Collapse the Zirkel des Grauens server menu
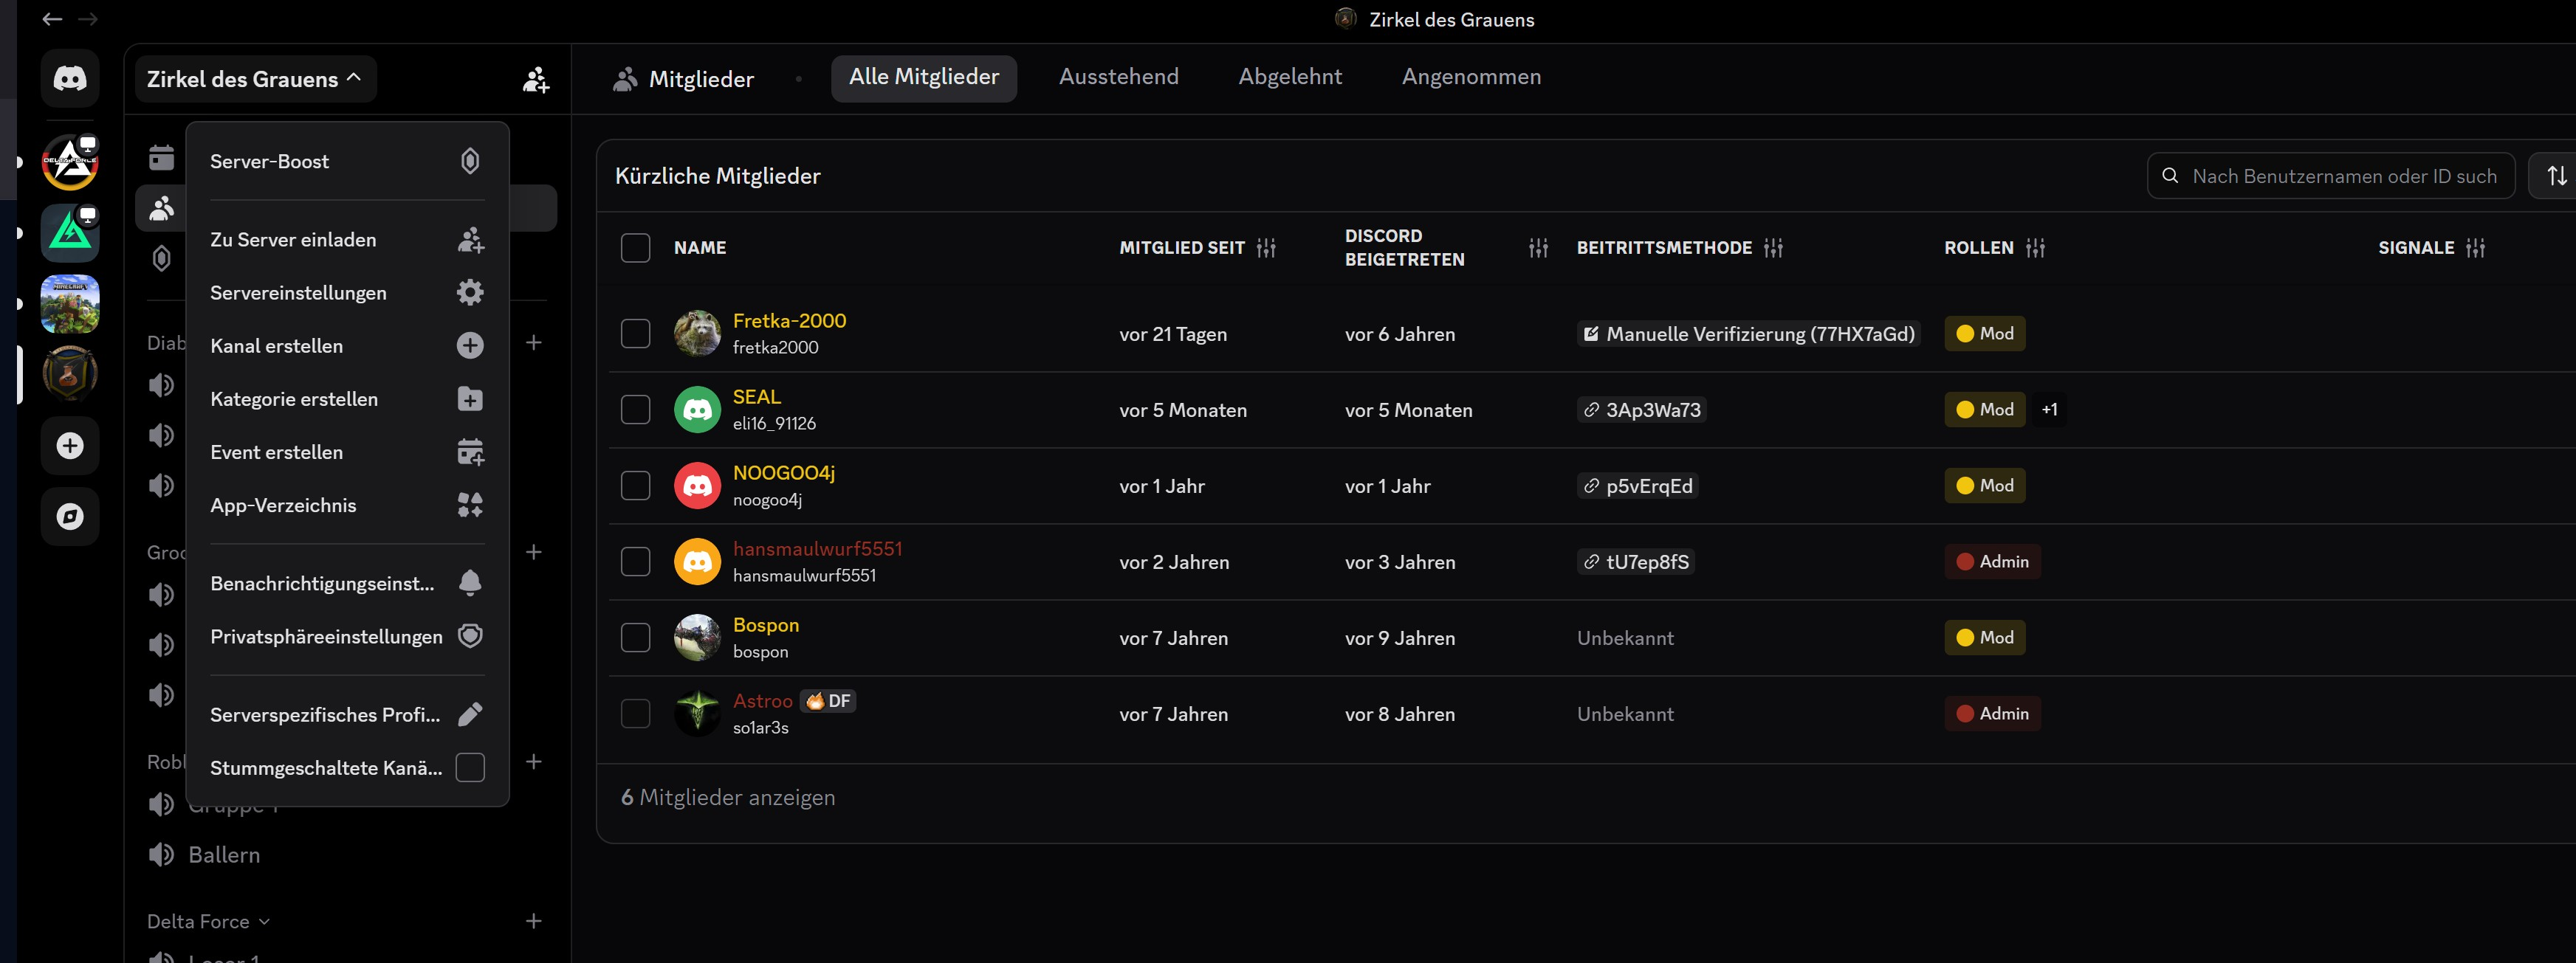This screenshot has height=963, width=2576. point(255,79)
